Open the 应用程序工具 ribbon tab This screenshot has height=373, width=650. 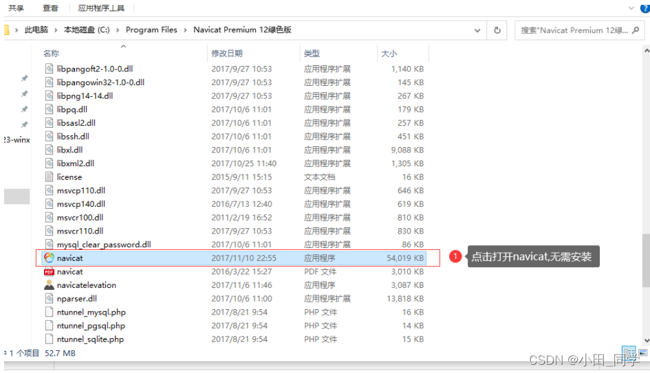101,8
